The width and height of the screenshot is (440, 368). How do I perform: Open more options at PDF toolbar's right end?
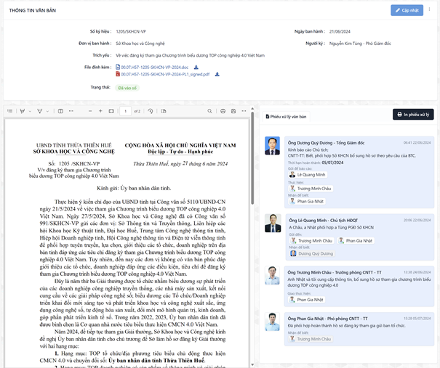[245, 111]
